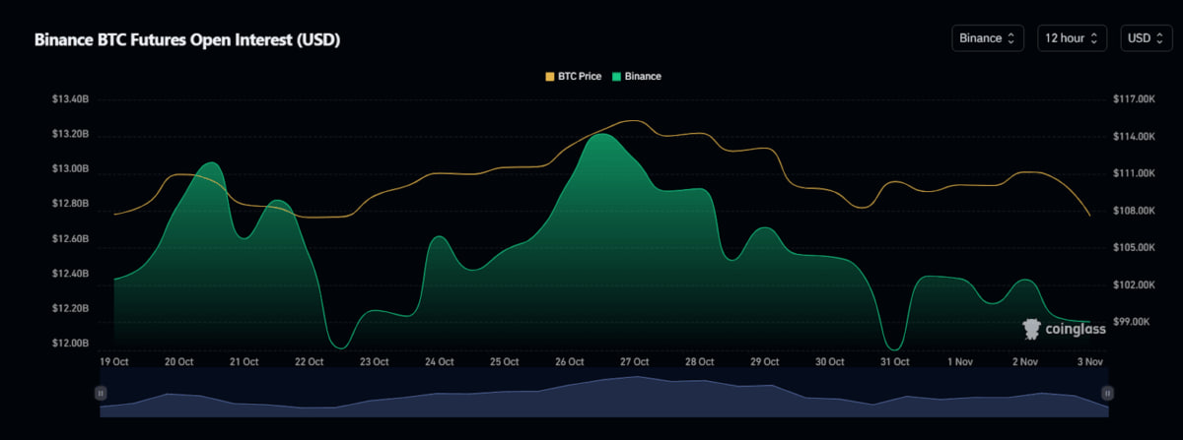Screen dimensions: 1183x440
Task: Click the 3 Nov date label
Action: click(1089, 362)
